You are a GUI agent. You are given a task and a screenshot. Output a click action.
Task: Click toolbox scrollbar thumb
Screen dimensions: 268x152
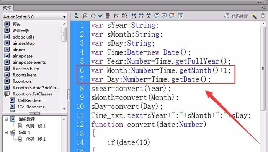(64, 34)
